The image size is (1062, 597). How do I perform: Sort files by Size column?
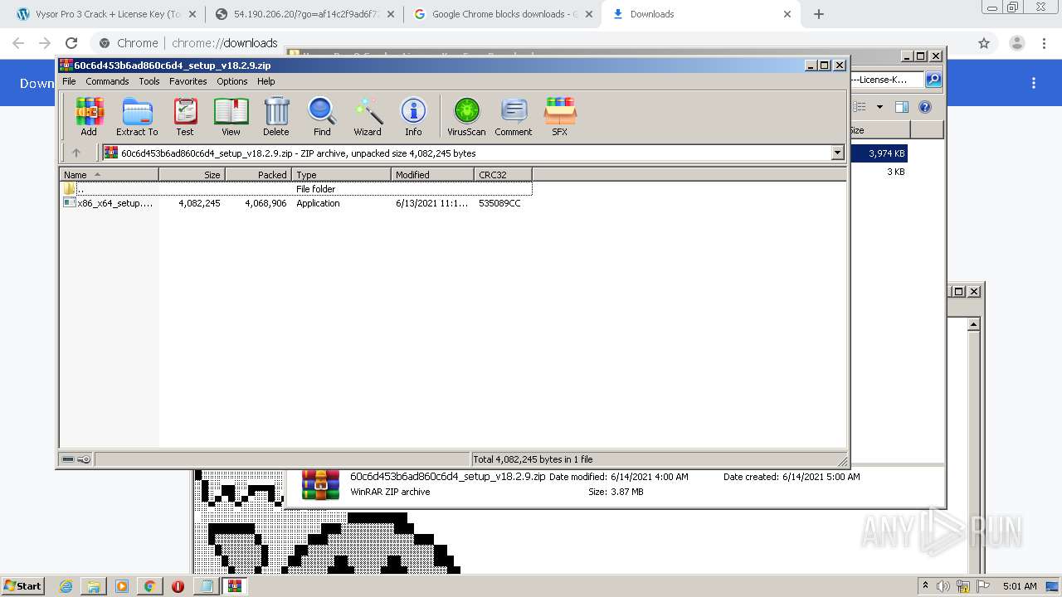pos(192,174)
